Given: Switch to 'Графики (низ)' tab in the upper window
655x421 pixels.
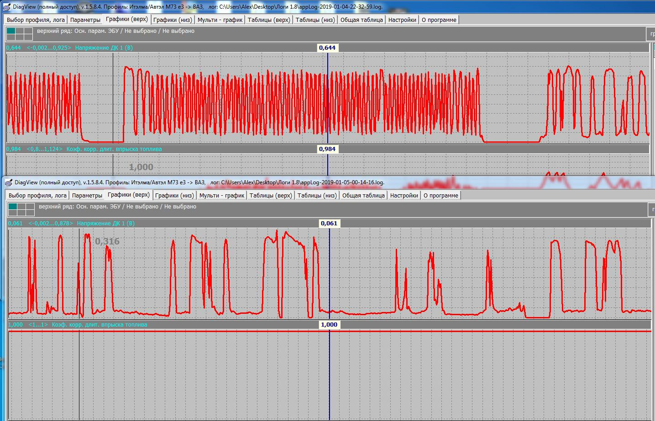Looking at the screenshot, I should (173, 20).
